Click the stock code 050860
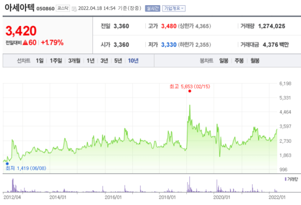The height and width of the screenshot is (205, 301). click(46, 9)
